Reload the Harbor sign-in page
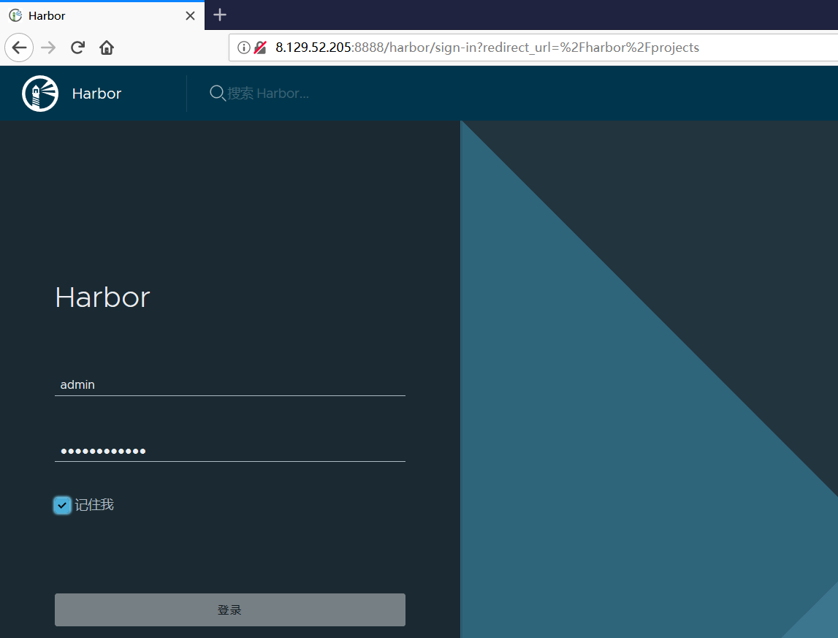The width and height of the screenshot is (838, 638). point(77,48)
